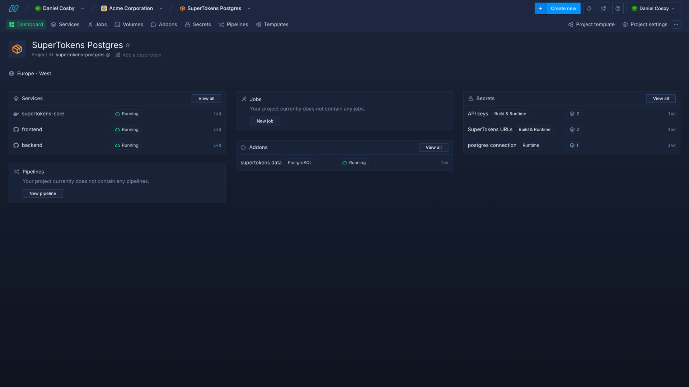The width and height of the screenshot is (689, 387).
Task: Open Project settings link
Action: [645, 24]
